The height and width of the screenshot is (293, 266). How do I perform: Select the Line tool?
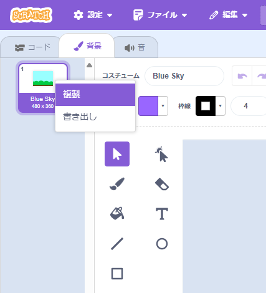pyautogui.click(x=117, y=244)
